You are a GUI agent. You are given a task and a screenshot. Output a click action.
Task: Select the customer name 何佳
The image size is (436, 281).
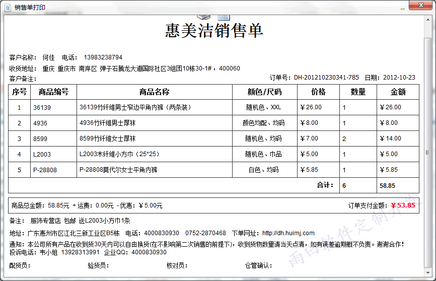click(x=48, y=57)
